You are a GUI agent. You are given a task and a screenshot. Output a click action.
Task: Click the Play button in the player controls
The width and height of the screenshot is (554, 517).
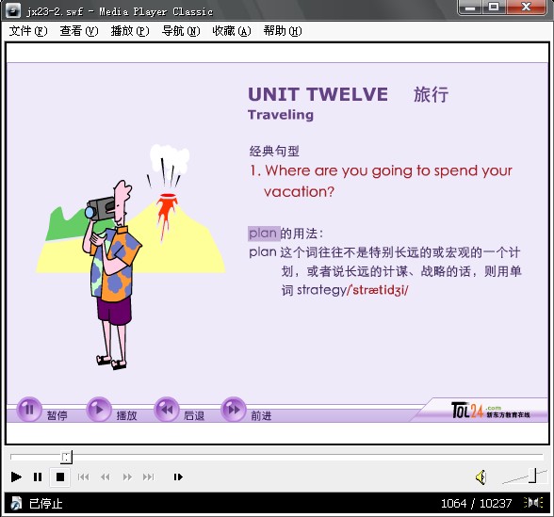pos(16,477)
